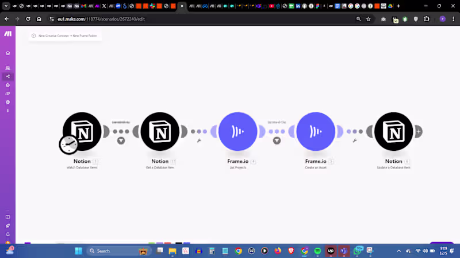Go back in the browser
The image size is (460, 258).
pos(7,19)
